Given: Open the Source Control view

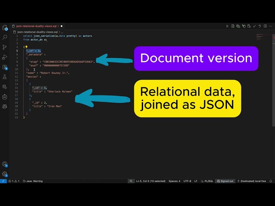Looking at the screenshot, I should click(x=5, y=47).
